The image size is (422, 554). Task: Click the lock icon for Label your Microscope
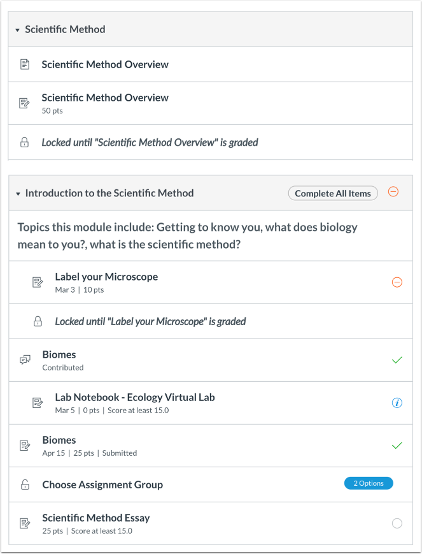click(38, 322)
